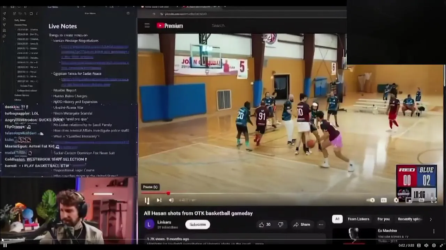The image size is (446, 250).
Task: Click 'Hunter Biden Charges' bullet
Action: (x=70, y=96)
